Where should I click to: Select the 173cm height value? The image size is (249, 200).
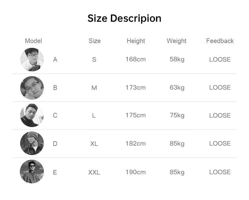[x=136, y=87]
